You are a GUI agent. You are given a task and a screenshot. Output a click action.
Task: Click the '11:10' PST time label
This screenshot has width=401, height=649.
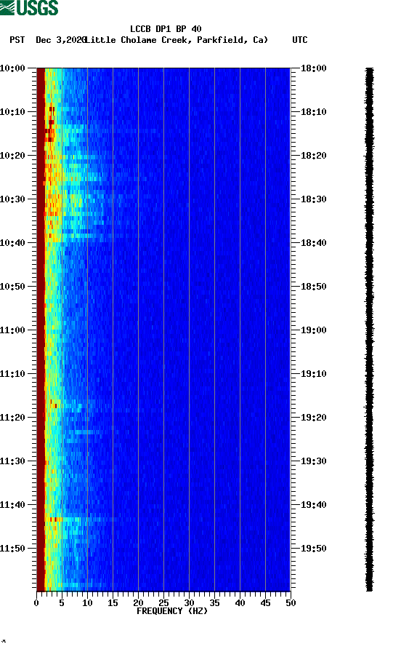[x=12, y=374]
